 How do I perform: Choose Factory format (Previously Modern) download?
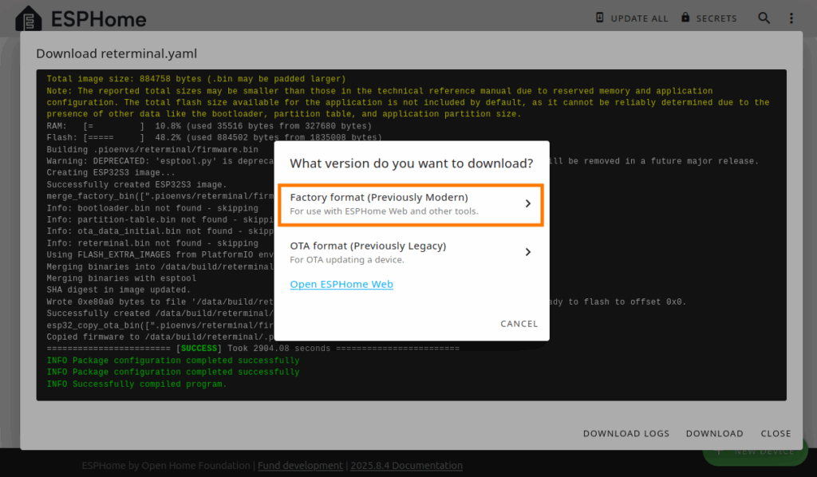click(411, 204)
